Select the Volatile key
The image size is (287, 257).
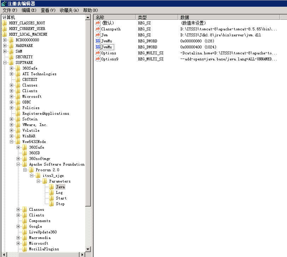[31, 130]
